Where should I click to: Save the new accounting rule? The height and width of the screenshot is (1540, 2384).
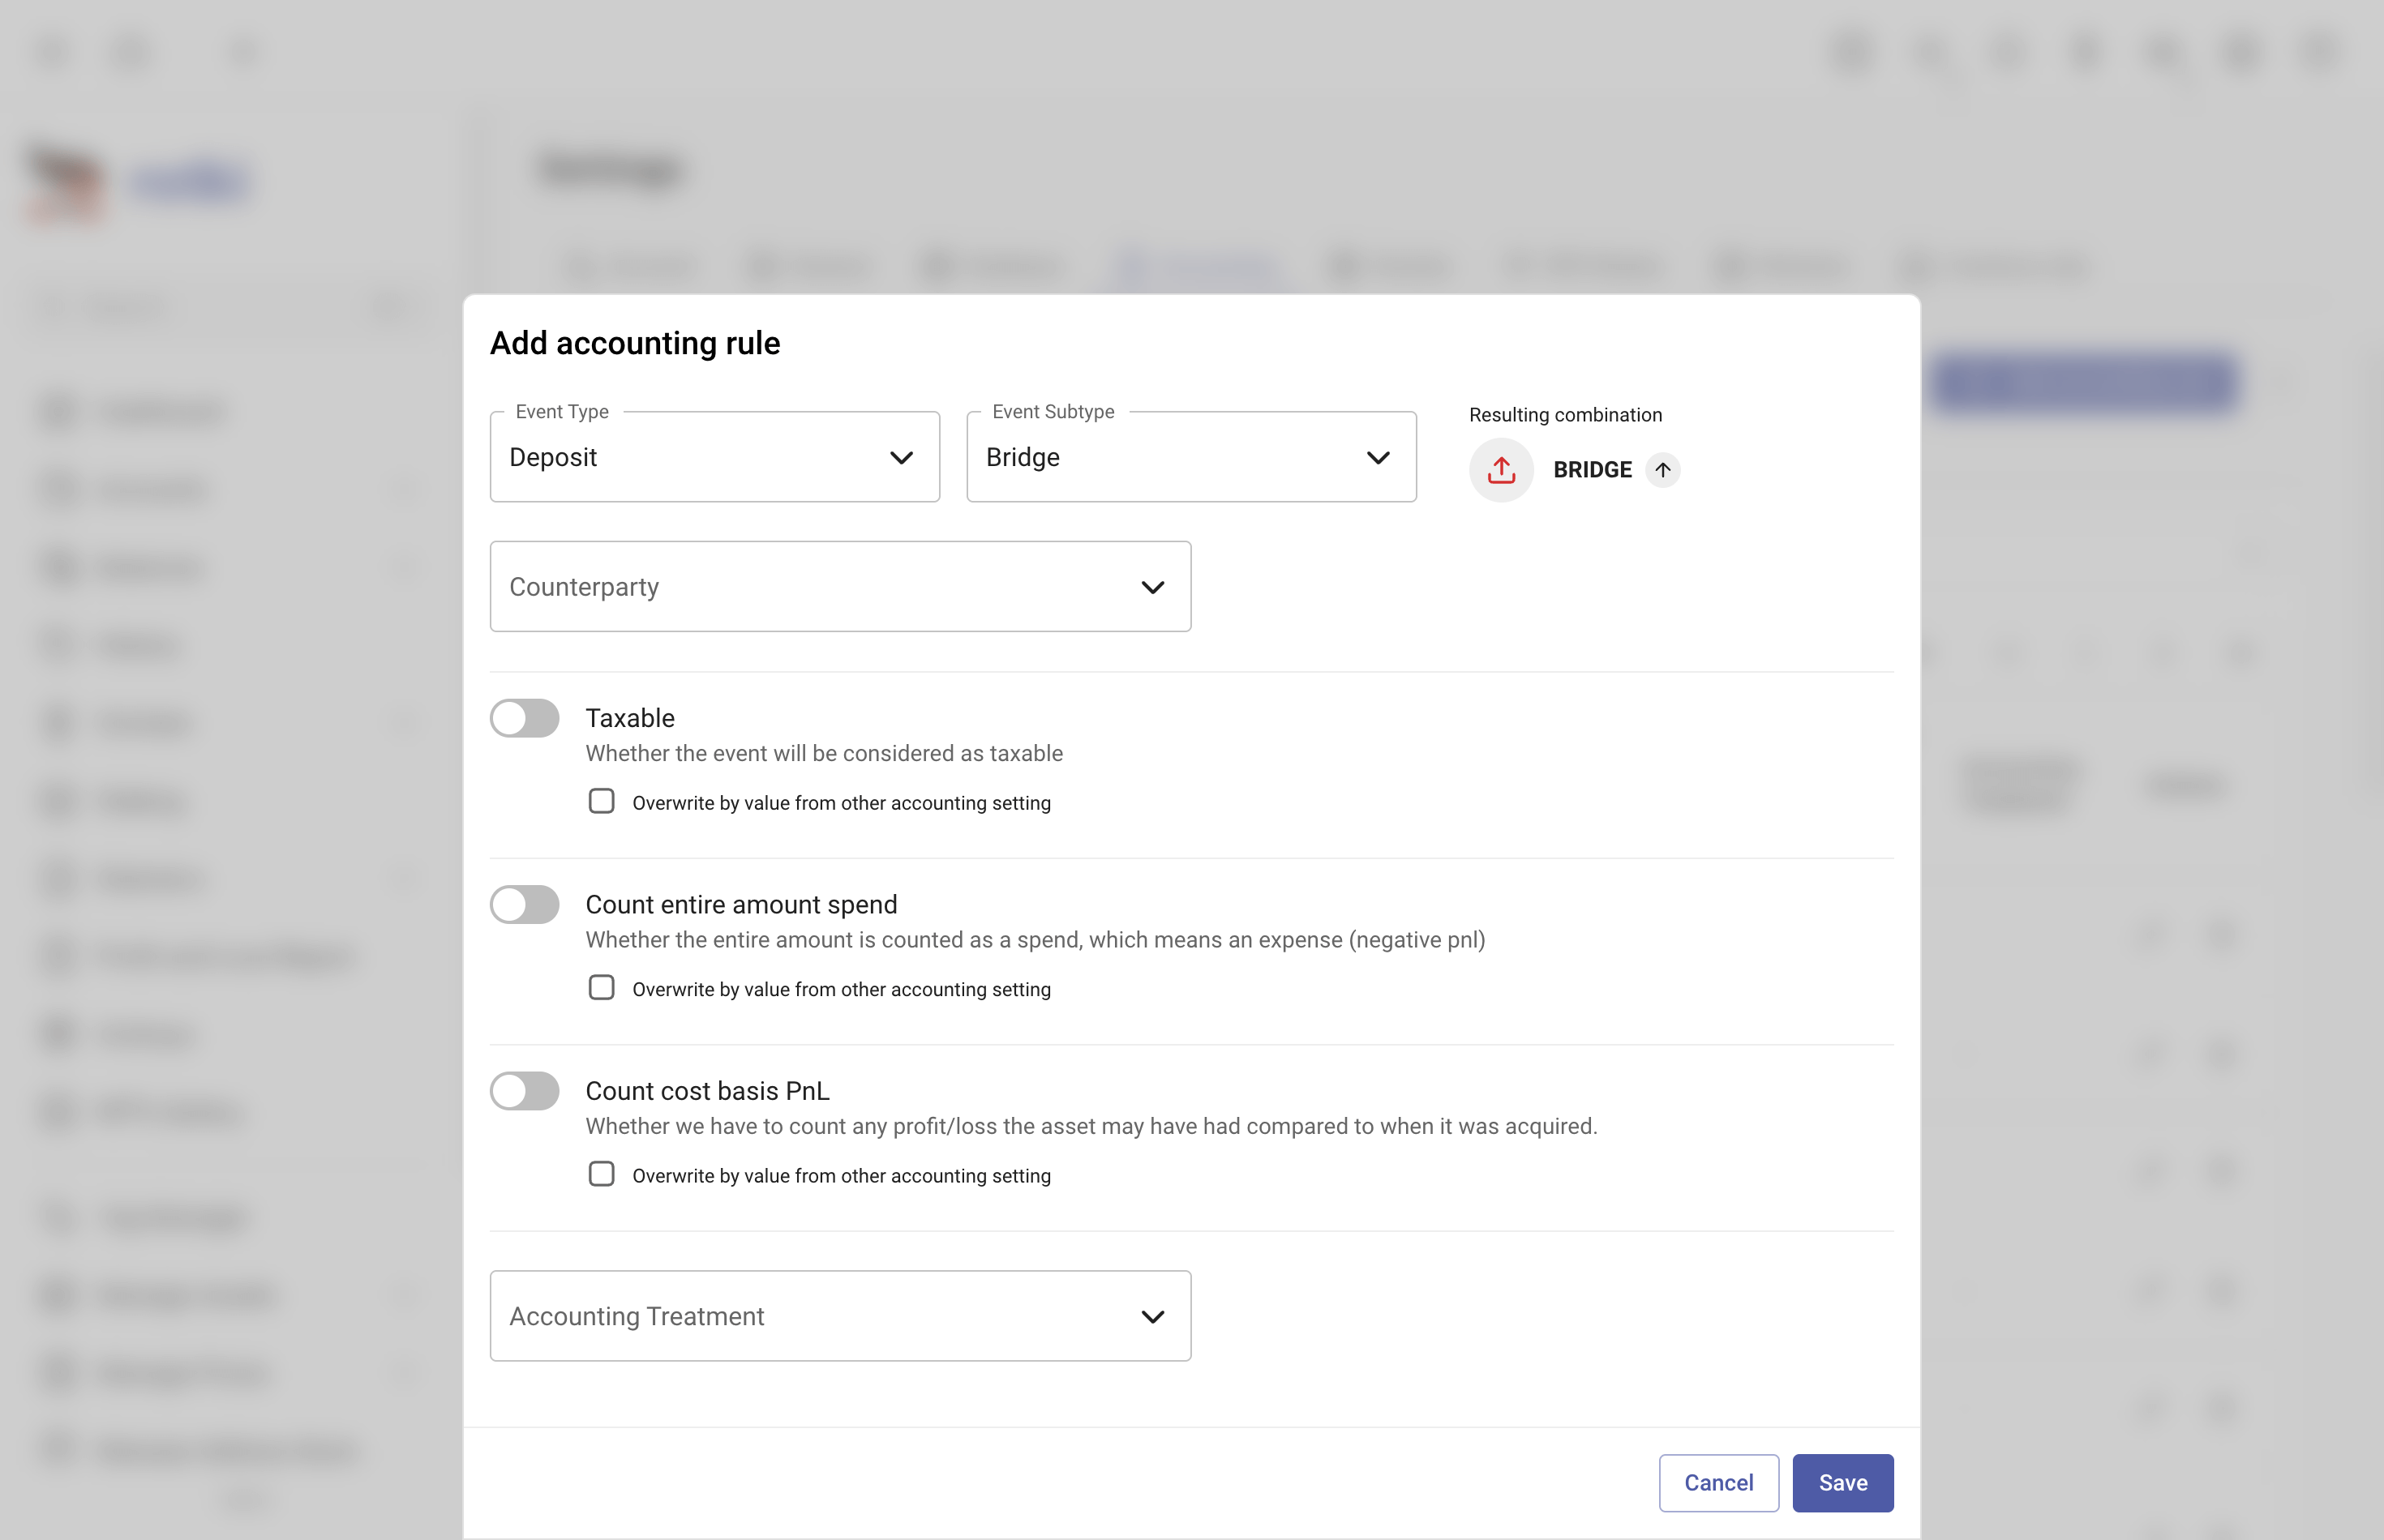click(1843, 1483)
